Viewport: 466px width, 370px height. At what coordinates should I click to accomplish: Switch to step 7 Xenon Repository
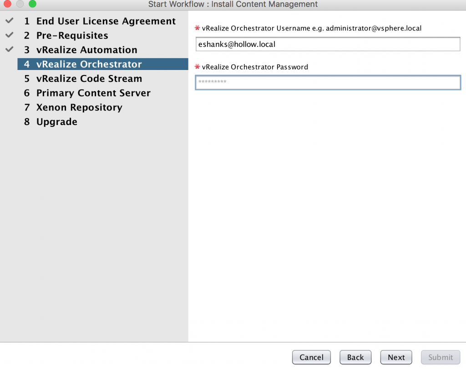pos(79,108)
